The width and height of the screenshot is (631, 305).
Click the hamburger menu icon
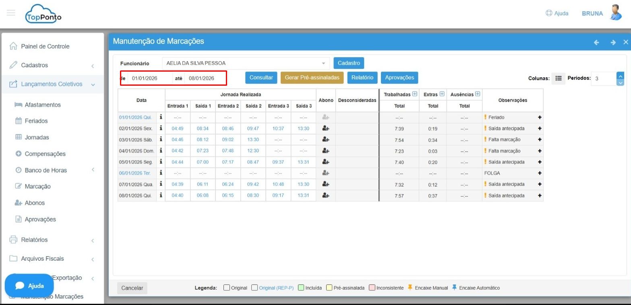coord(11,13)
